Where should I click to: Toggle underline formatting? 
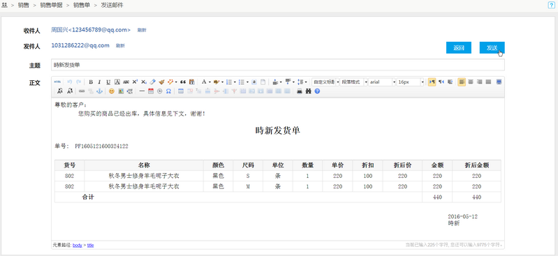point(108,82)
